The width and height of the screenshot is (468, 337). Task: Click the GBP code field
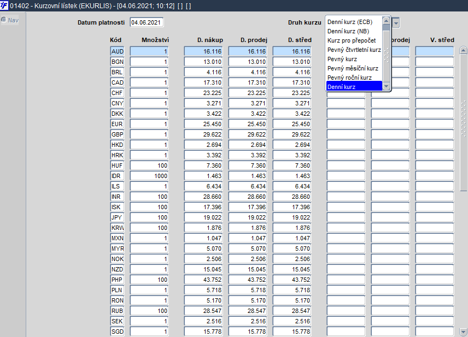(x=117, y=134)
